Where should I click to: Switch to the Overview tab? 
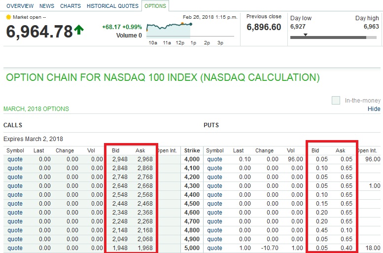click(20, 6)
